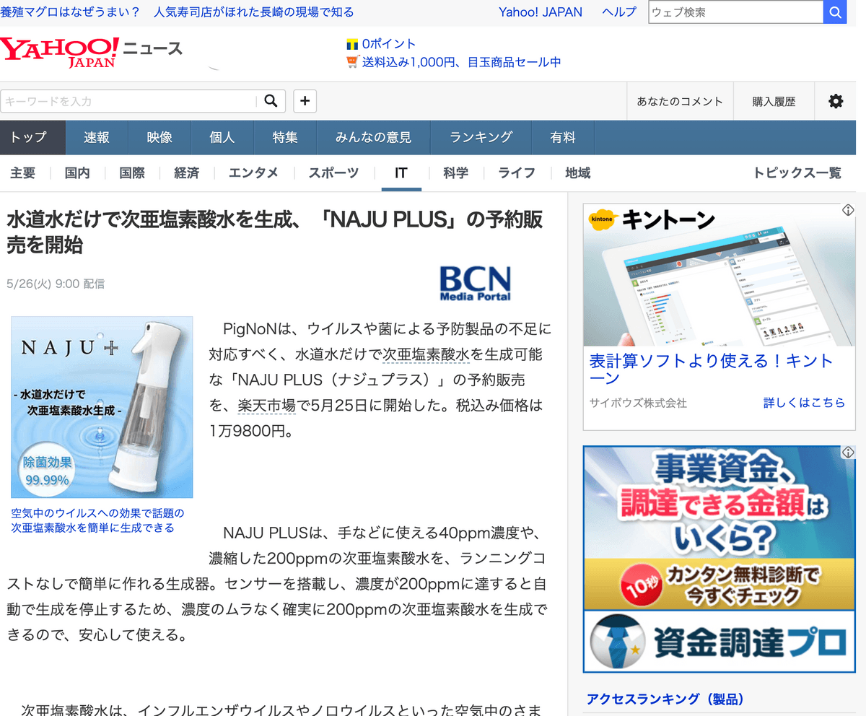The image size is (866, 716).
Task: Click the kintone cloud logo in ad
Action: pos(604,220)
